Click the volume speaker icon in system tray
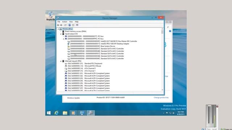Image resolution: width=232 pixels, height=130 pixels. [174, 113]
